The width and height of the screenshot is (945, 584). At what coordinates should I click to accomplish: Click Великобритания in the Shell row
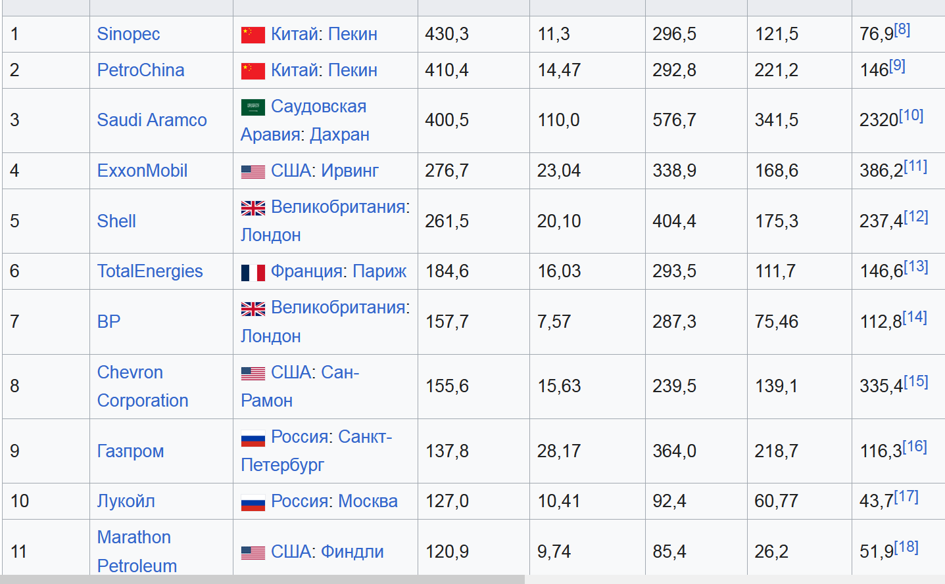(337, 207)
